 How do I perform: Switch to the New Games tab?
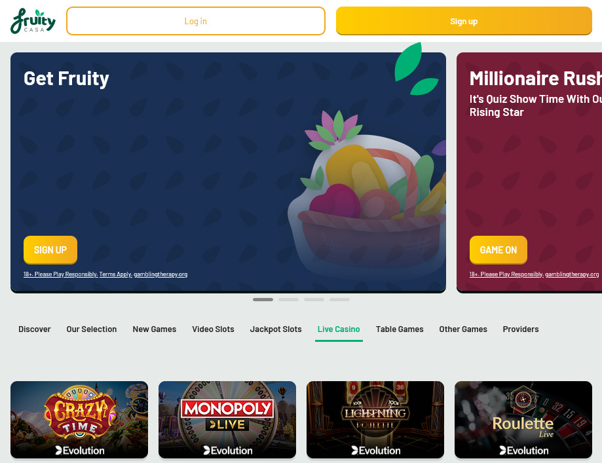(155, 329)
